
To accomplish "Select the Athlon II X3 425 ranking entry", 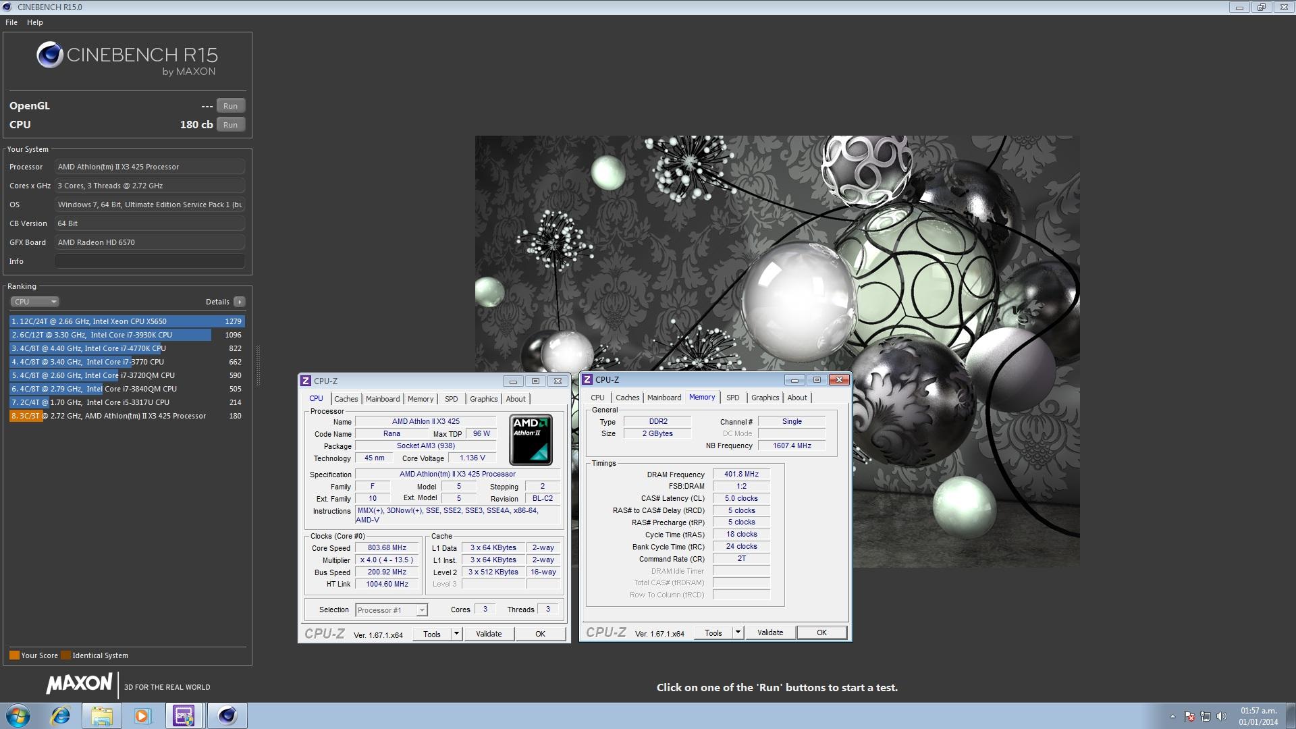I will point(127,416).
